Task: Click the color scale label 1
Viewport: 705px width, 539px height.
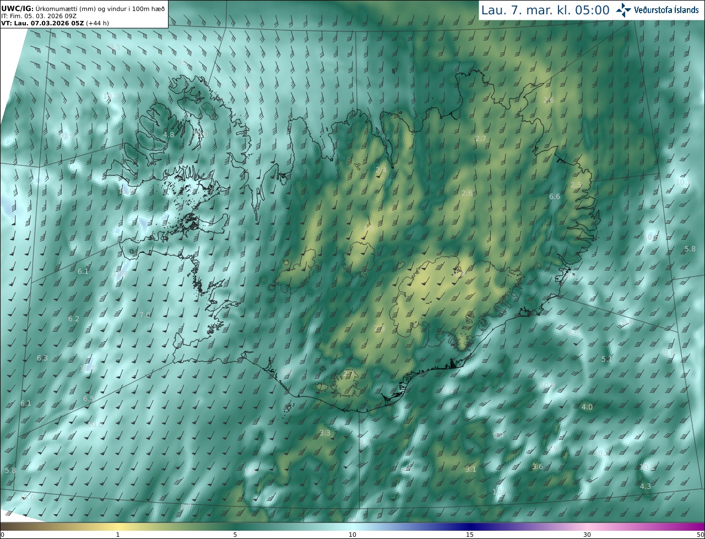Action: click(x=118, y=535)
